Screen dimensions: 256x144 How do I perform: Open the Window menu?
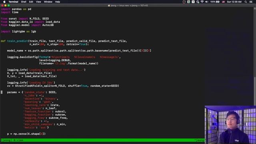click(x=48, y=2)
